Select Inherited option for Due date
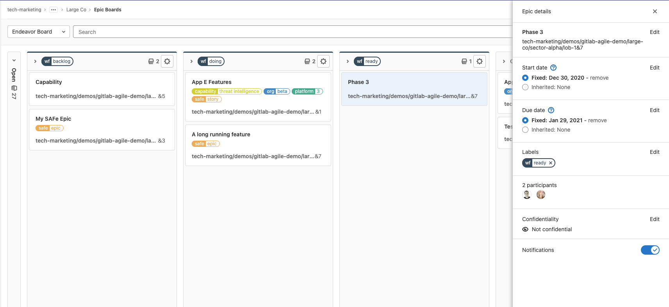 (525, 130)
